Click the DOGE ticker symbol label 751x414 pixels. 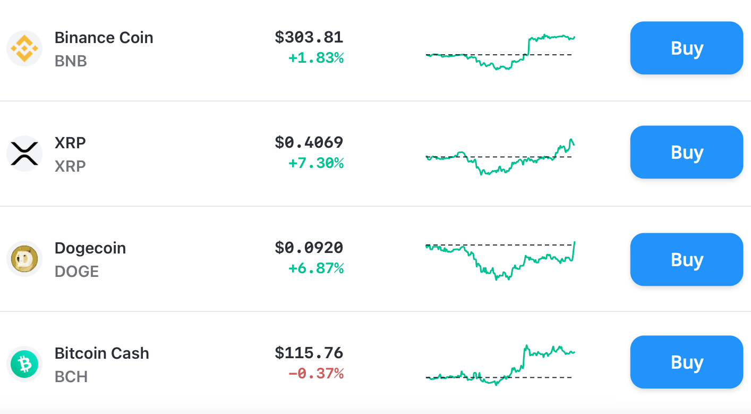click(76, 272)
